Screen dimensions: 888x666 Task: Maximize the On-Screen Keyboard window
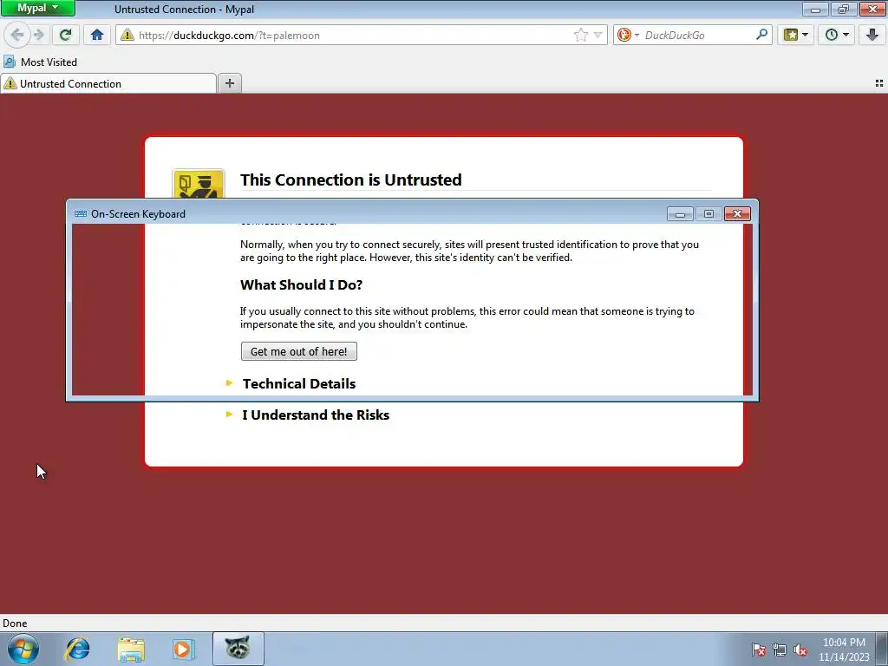(708, 213)
